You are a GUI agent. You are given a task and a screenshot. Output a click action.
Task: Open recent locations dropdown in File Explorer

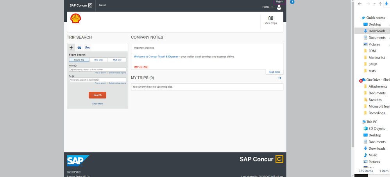[x=375, y=4]
